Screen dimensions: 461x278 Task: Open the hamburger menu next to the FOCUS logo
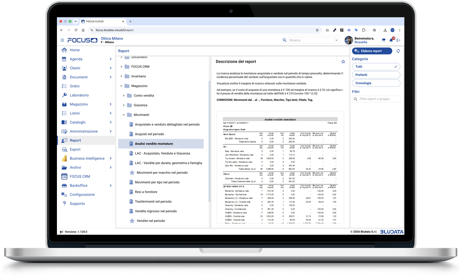pos(62,40)
